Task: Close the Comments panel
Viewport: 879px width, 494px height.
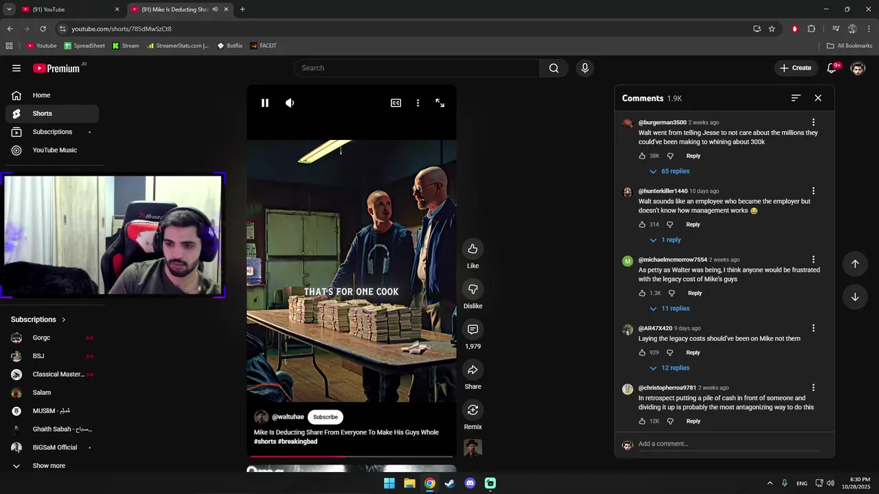Action: [x=818, y=98]
